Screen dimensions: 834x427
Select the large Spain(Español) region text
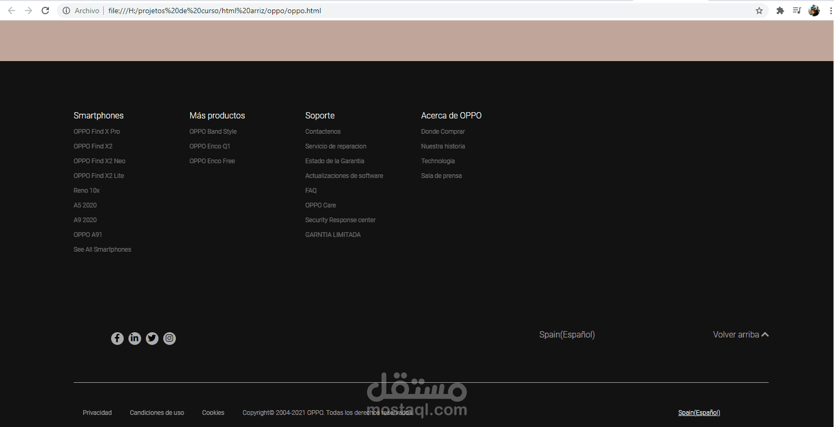pyautogui.click(x=567, y=335)
